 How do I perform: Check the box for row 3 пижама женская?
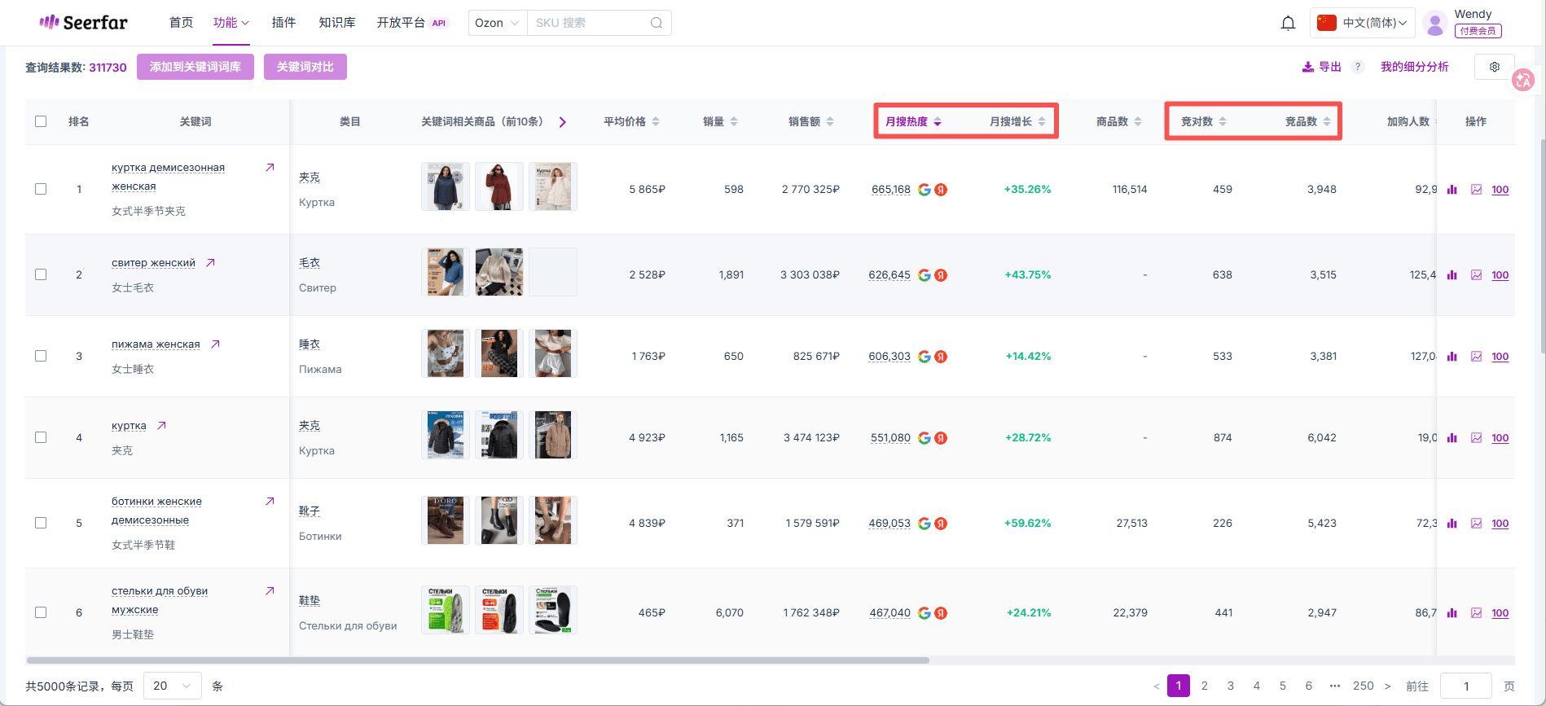tap(41, 356)
